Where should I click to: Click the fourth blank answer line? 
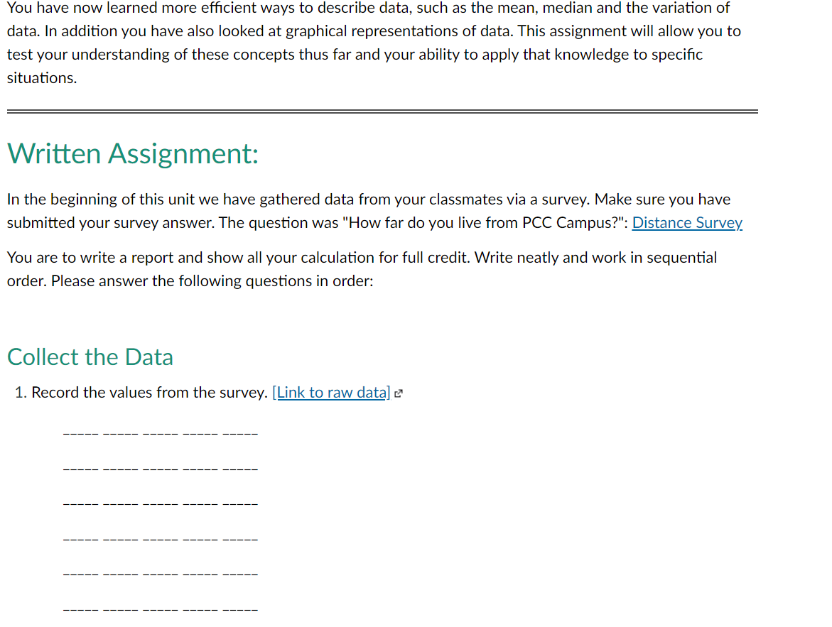click(x=160, y=539)
